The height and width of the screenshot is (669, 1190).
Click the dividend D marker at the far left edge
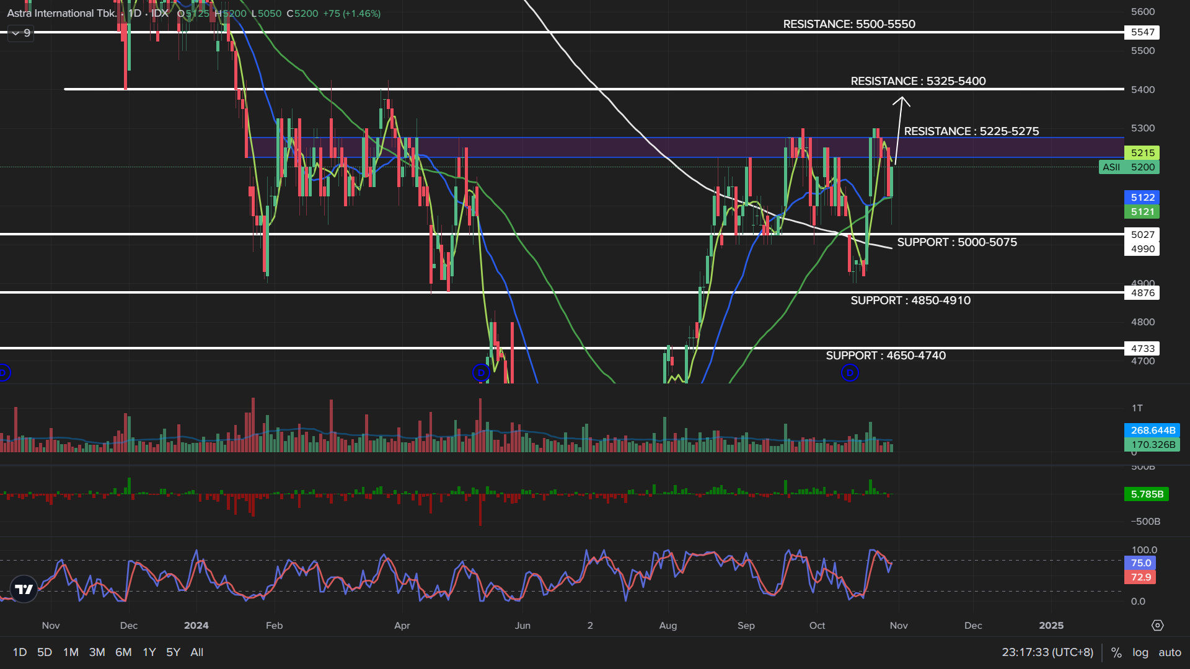pyautogui.click(x=2, y=373)
